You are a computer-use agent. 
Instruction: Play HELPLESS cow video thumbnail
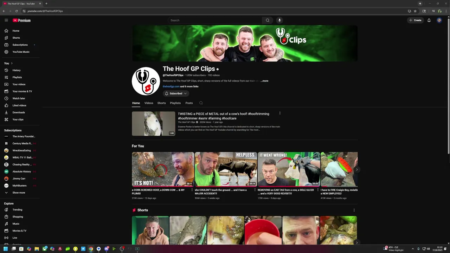(x=226, y=169)
